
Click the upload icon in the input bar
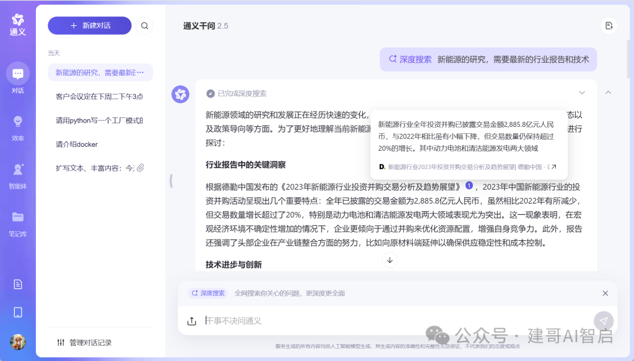point(191,321)
